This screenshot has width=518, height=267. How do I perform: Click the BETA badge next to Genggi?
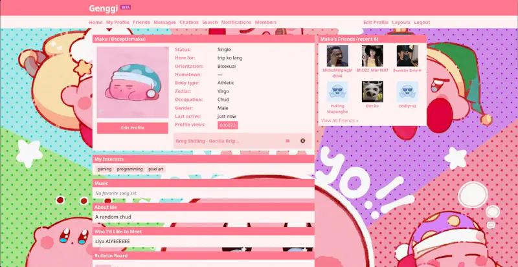[126, 7]
